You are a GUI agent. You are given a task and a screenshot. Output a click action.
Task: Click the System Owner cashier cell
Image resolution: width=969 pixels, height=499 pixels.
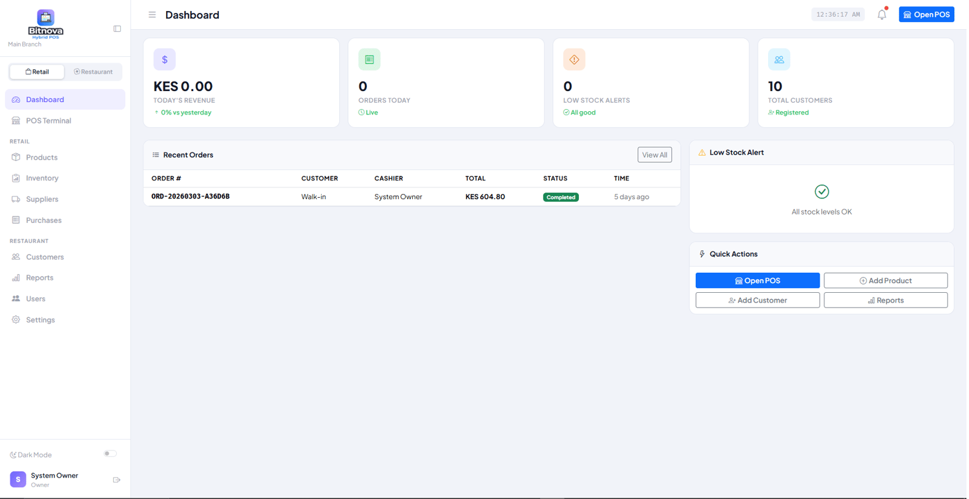point(398,196)
